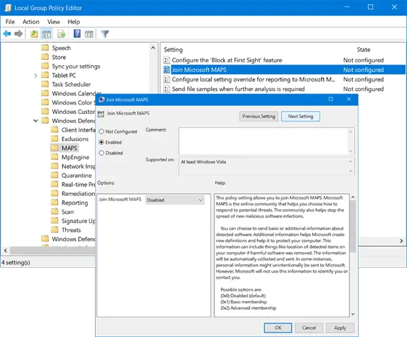Viewport: 407px width, 337px height.
Task: Click inside the Comment text box
Action: tap(265, 140)
